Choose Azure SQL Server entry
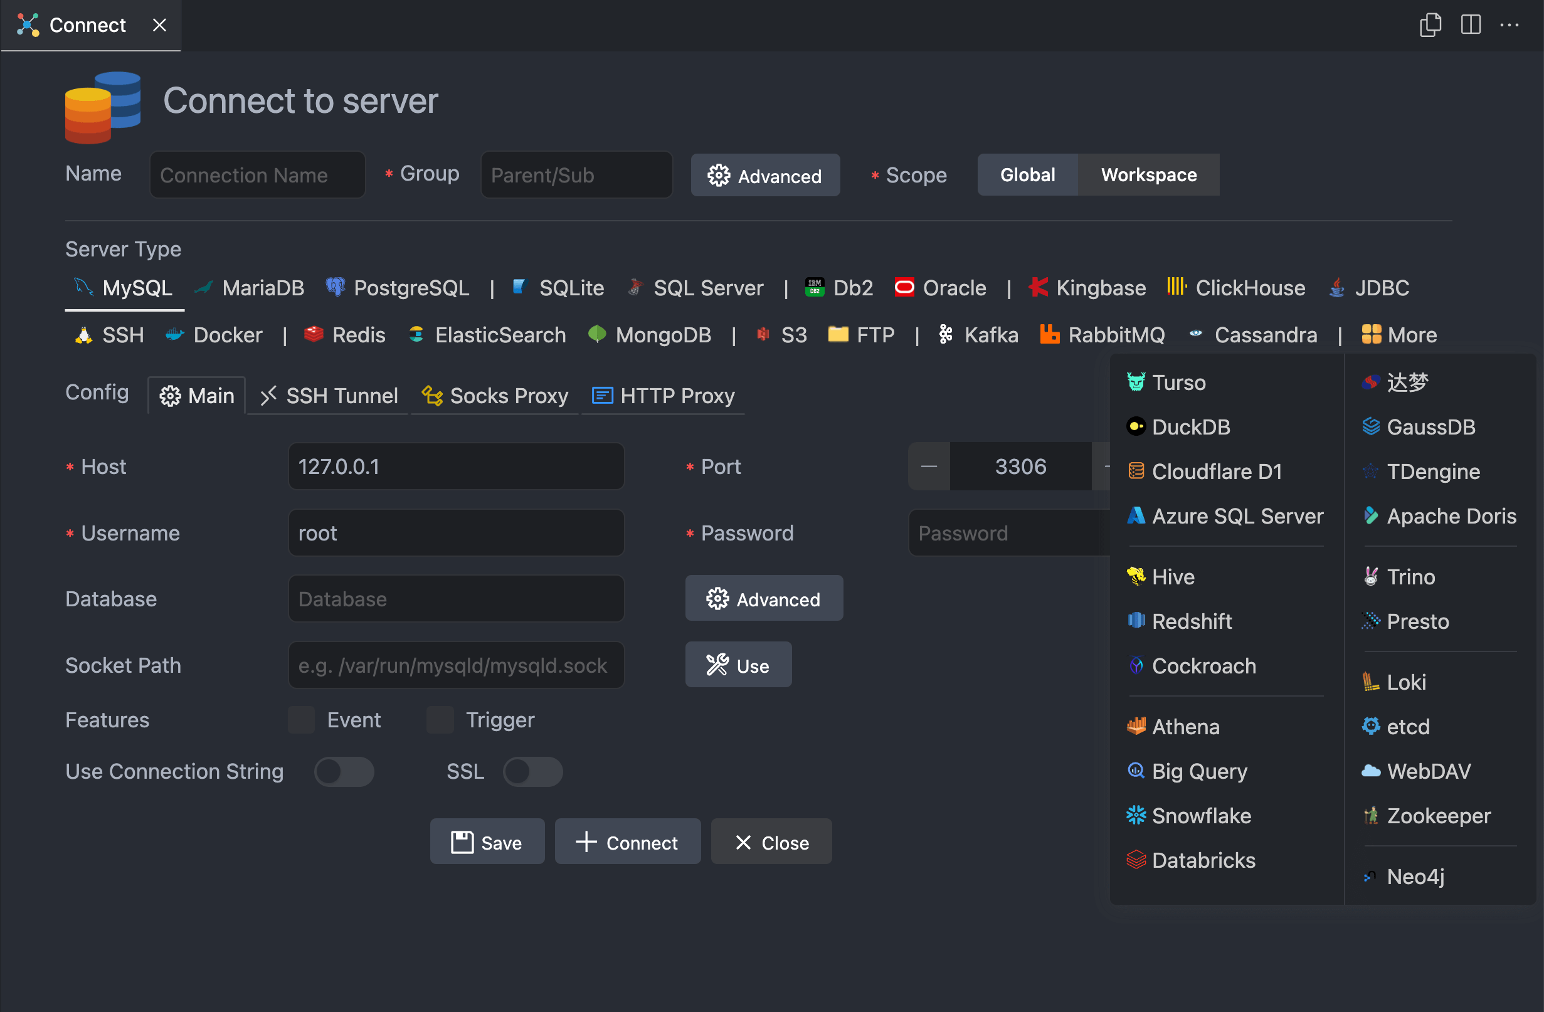The width and height of the screenshot is (1544, 1012). tap(1225, 517)
